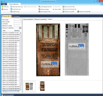103x96 pixels.
Task: Sort list by Device type column header
Action: tap(17, 30)
